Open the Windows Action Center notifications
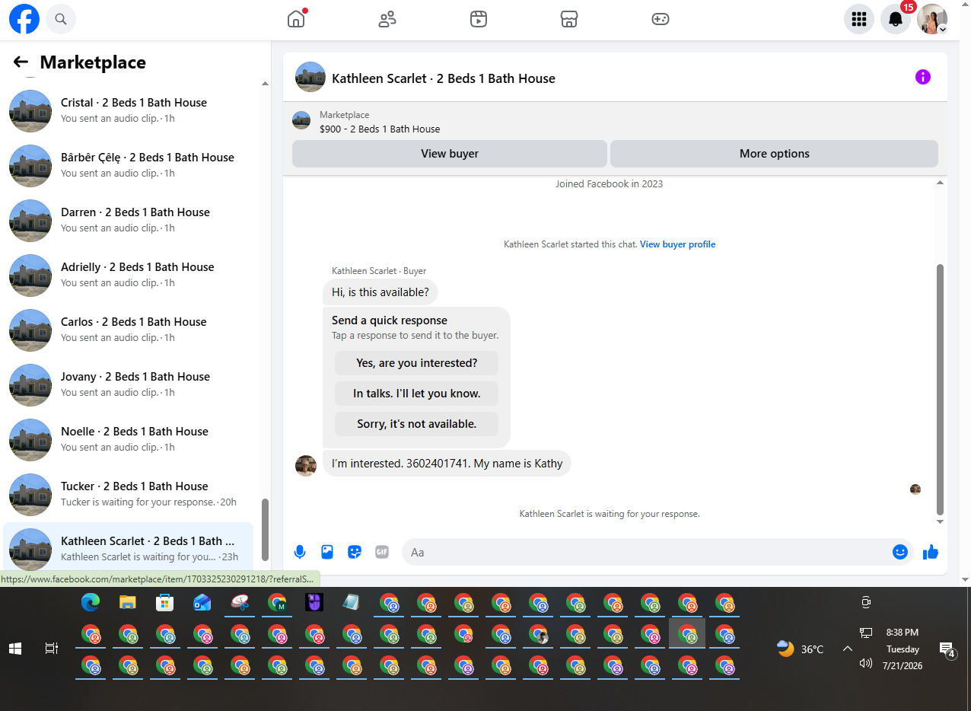Image resolution: width=971 pixels, height=711 pixels. point(947,649)
